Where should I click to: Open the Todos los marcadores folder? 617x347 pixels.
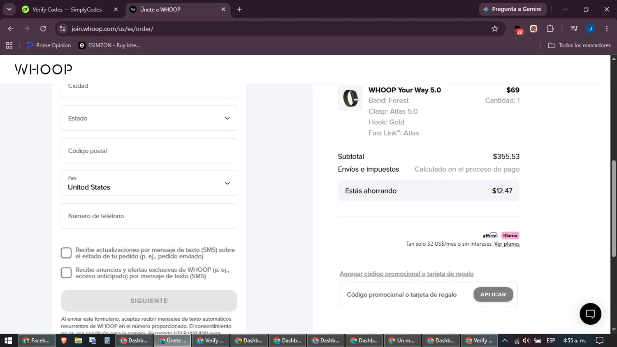click(580, 45)
